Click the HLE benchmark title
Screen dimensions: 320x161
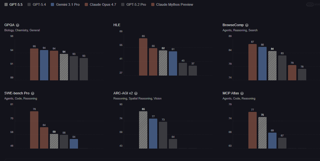(x=116, y=25)
